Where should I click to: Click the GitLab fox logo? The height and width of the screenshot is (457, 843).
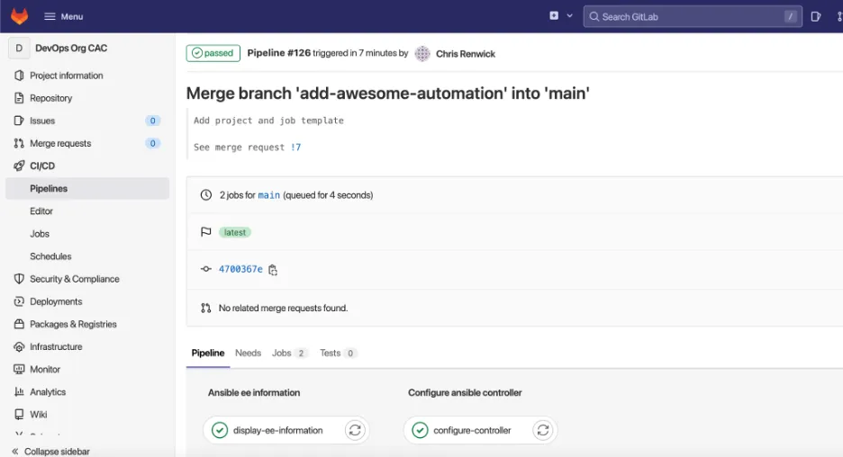(19, 16)
